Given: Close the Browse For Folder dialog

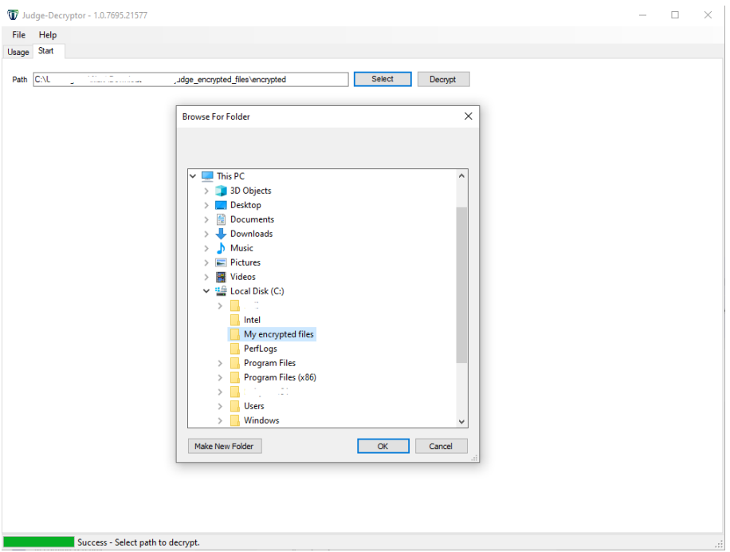Looking at the screenshot, I should point(468,116).
